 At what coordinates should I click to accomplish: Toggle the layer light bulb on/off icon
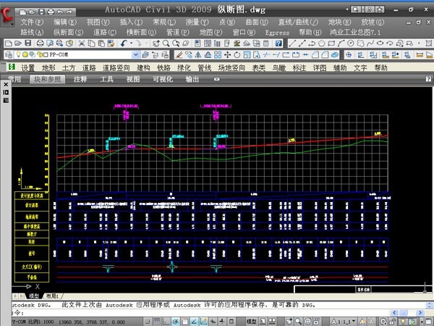click(17, 55)
